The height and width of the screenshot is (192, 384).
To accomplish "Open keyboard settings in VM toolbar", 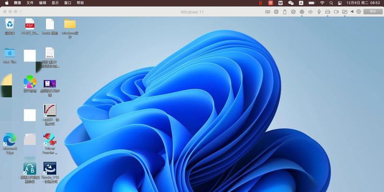I will pos(268,12).
